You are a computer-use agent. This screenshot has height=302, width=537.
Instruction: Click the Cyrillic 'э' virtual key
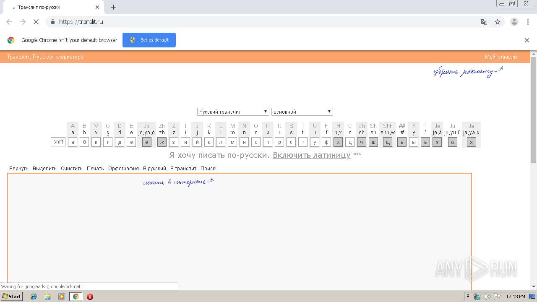tap(437, 142)
